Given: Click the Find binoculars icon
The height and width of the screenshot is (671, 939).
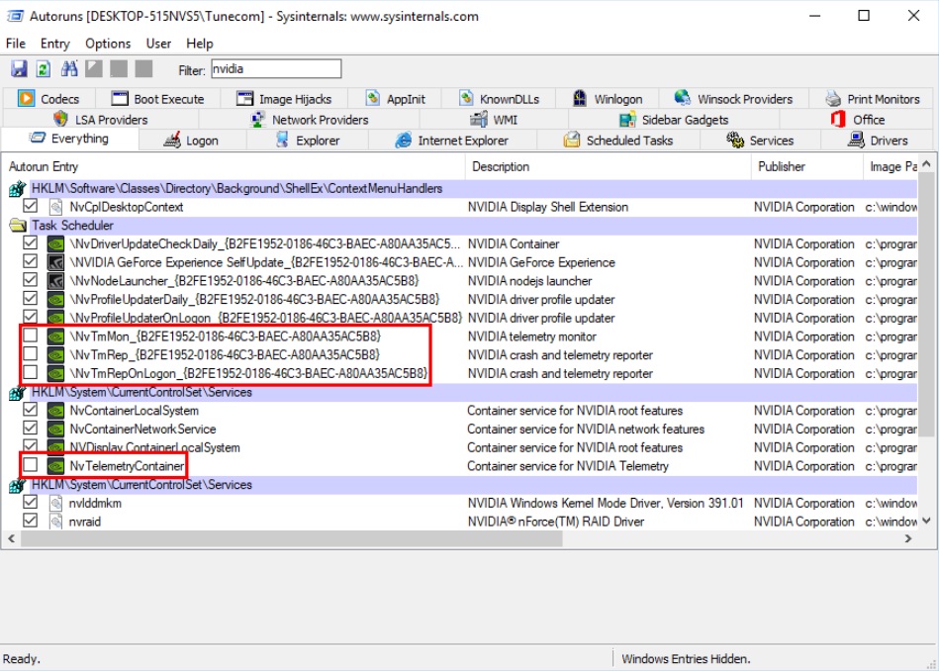Looking at the screenshot, I should [69, 69].
